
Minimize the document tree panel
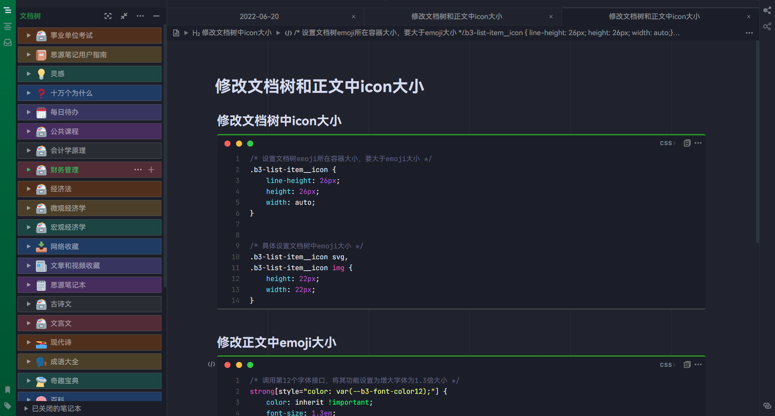coord(156,16)
